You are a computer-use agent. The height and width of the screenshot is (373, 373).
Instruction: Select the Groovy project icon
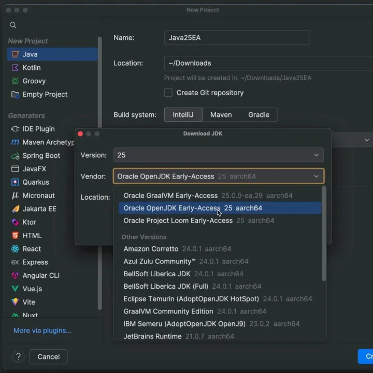point(15,81)
